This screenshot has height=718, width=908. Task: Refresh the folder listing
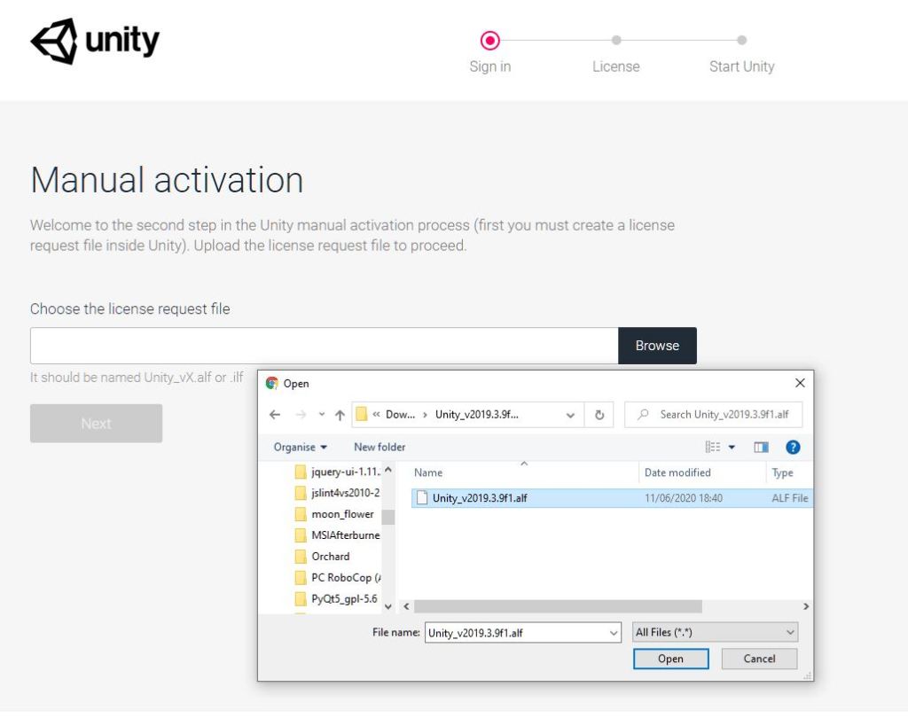599,415
